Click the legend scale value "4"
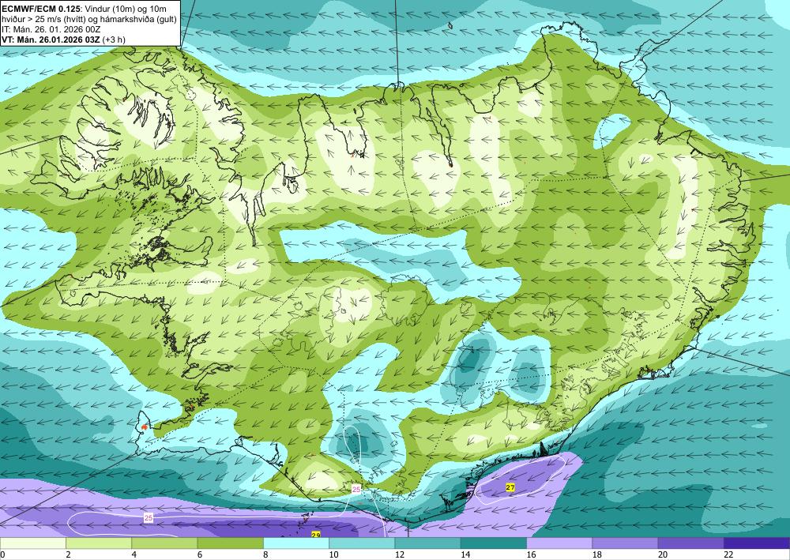 coord(134,554)
